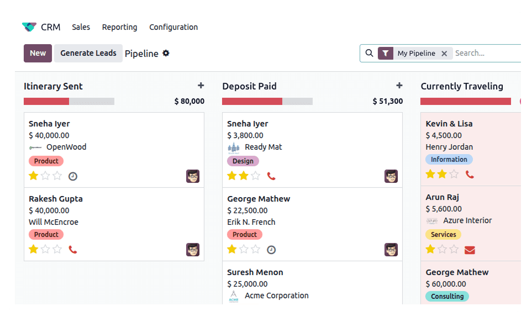Open phone activity on Rakesh Gupta card
The height and width of the screenshot is (322, 532).
coord(73,250)
